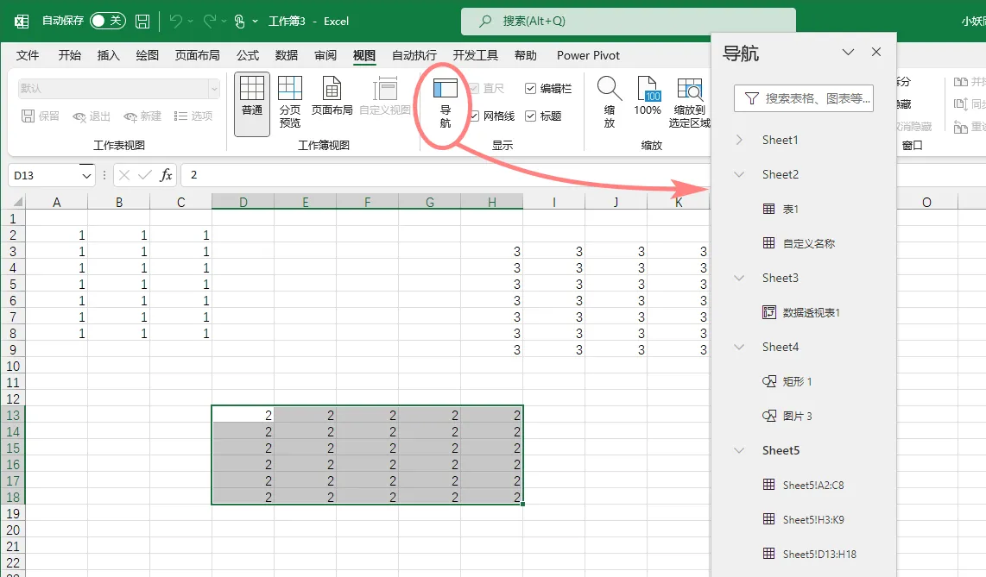Open the navigation pane options chevron
This screenshot has width=986, height=577.
pyautogui.click(x=848, y=52)
